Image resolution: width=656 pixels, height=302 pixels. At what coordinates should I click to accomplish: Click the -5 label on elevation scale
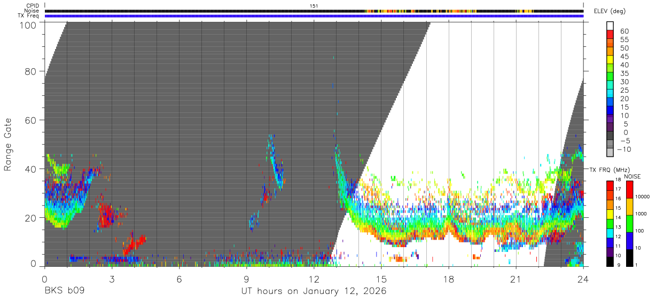pyautogui.click(x=624, y=141)
